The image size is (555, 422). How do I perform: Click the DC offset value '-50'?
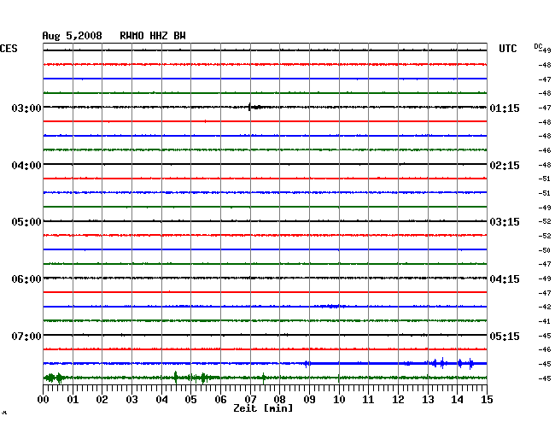point(545,250)
